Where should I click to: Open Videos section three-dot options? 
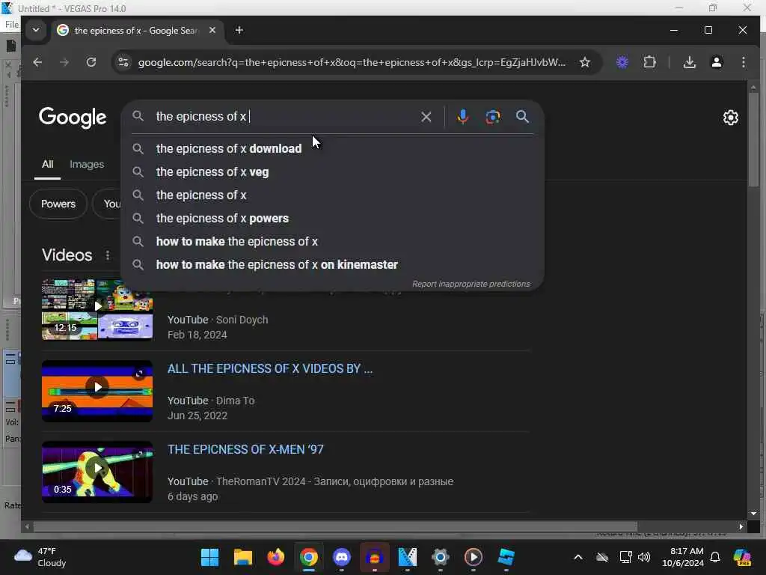[108, 255]
